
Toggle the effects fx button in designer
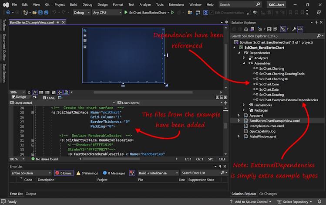pyautogui.click(x=35, y=92)
